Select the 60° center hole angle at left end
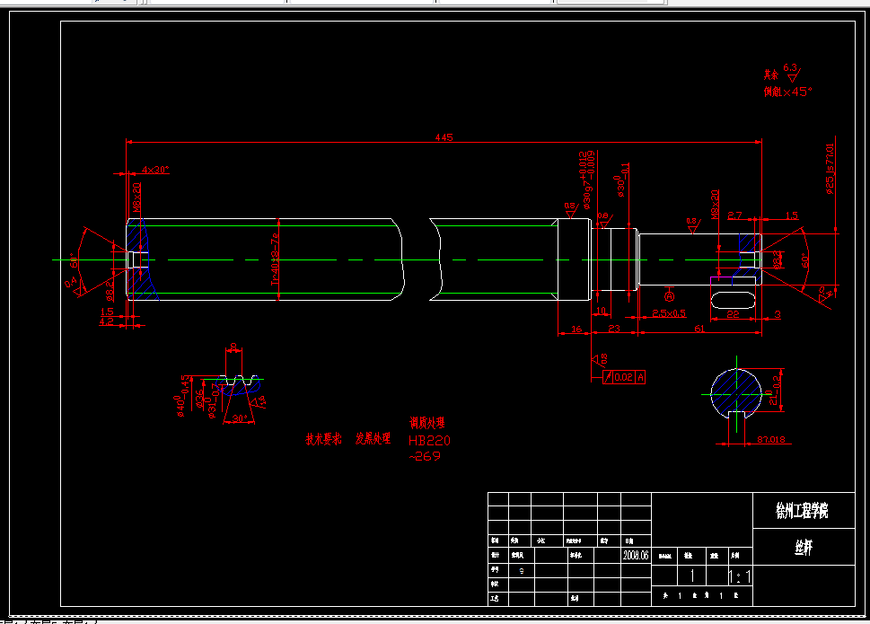Image resolution: width=870 pixels, height=624 pixels. pyautogui.click(x=75, y=260)
